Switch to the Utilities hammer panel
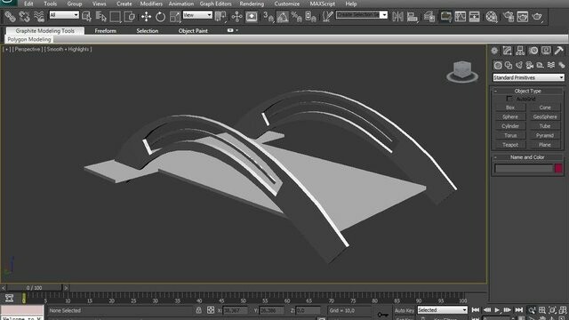 [x=559, y=51]
